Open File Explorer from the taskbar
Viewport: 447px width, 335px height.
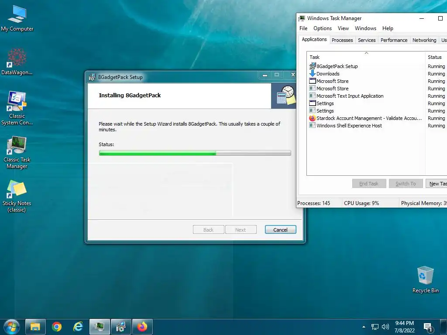(35, 327)
